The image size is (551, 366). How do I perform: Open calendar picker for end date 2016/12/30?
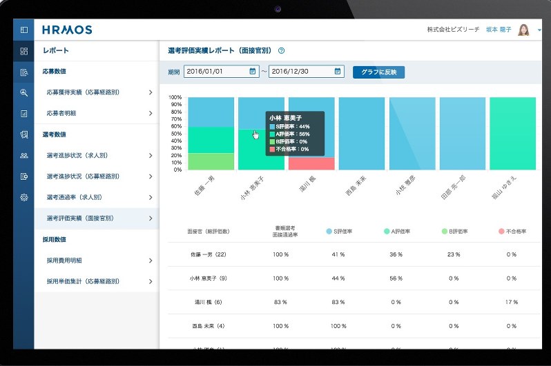338,71
